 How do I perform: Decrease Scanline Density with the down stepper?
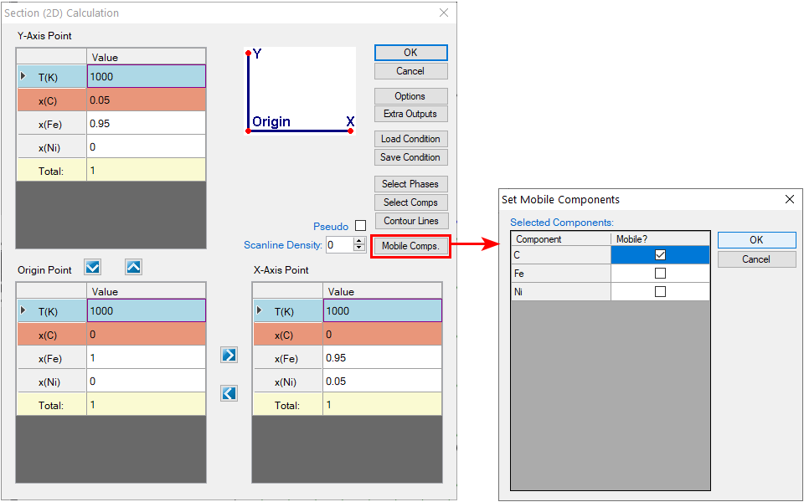(359, 248)
